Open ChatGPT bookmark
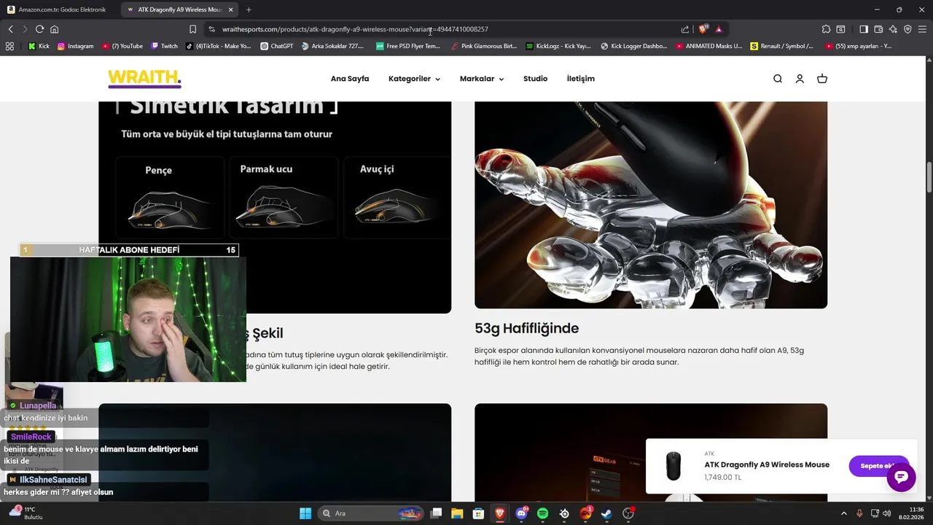The width and height of the screenshot is (933, 525). (276, 46)
